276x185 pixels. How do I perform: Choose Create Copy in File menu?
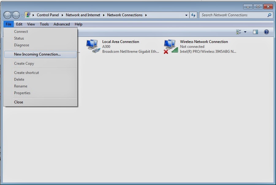(40, 64)
